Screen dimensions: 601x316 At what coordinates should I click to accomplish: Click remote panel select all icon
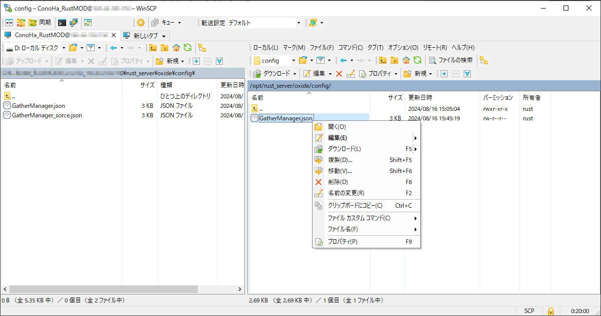467,74
